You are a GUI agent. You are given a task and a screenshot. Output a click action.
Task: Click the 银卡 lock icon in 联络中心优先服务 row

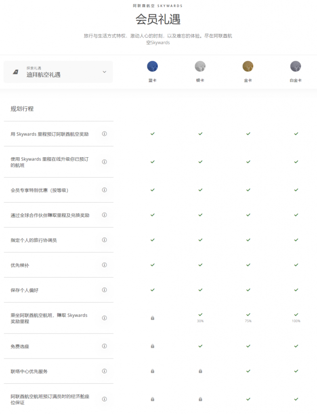coord(200,371)
